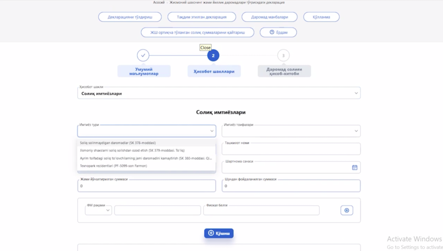443x251 pixels.
Task: Open Тақдим этилган декларация
Action: pyautogui.click(x=202, y=17)
